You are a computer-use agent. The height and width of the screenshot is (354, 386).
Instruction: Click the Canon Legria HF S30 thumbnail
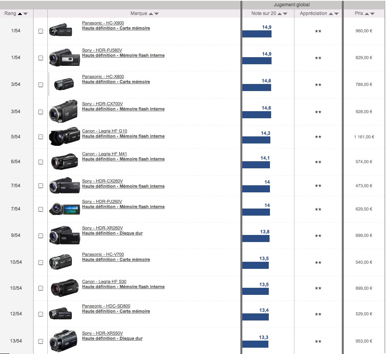(64, 288)
